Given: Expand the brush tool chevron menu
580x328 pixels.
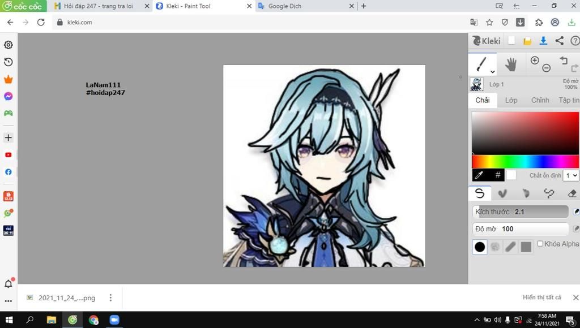Looking at the screenshot, I should coord(492,72).
